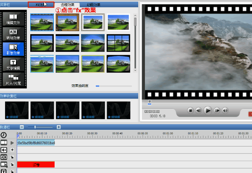
Task: Click the effects list scroll-down arrow
Action: pyautogui.click(x=135, y=70)
